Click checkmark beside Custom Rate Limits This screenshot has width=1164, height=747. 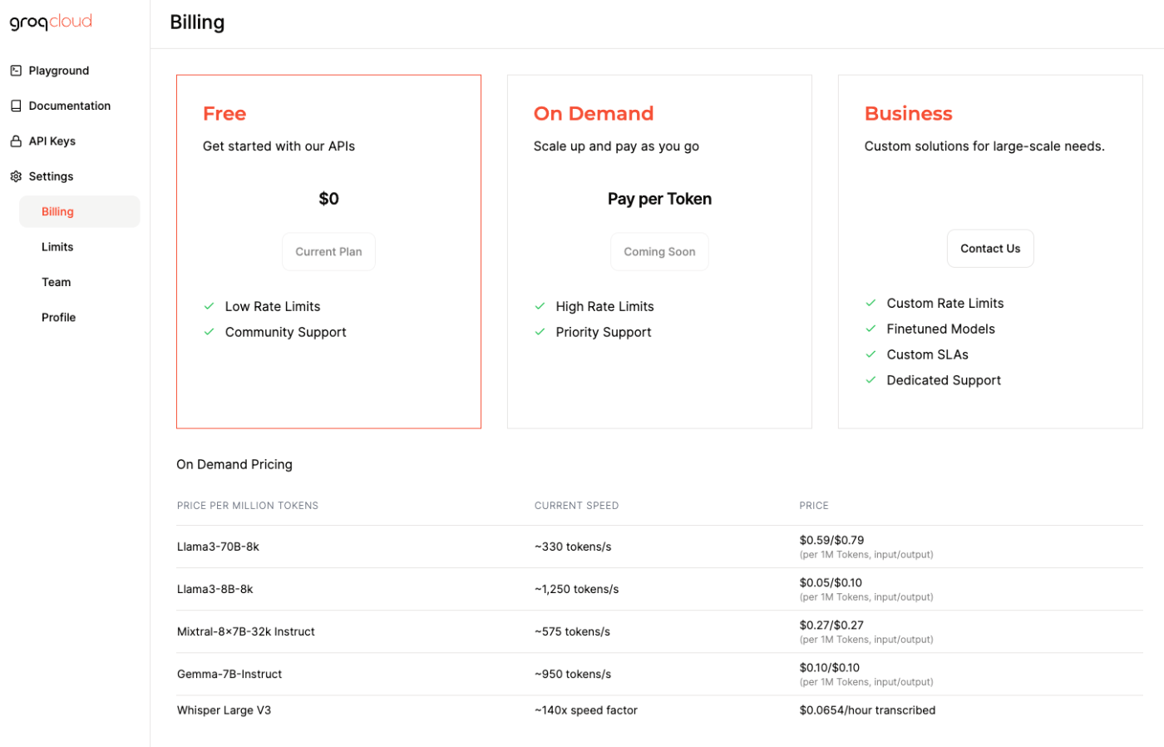click(x=871, y=303)
